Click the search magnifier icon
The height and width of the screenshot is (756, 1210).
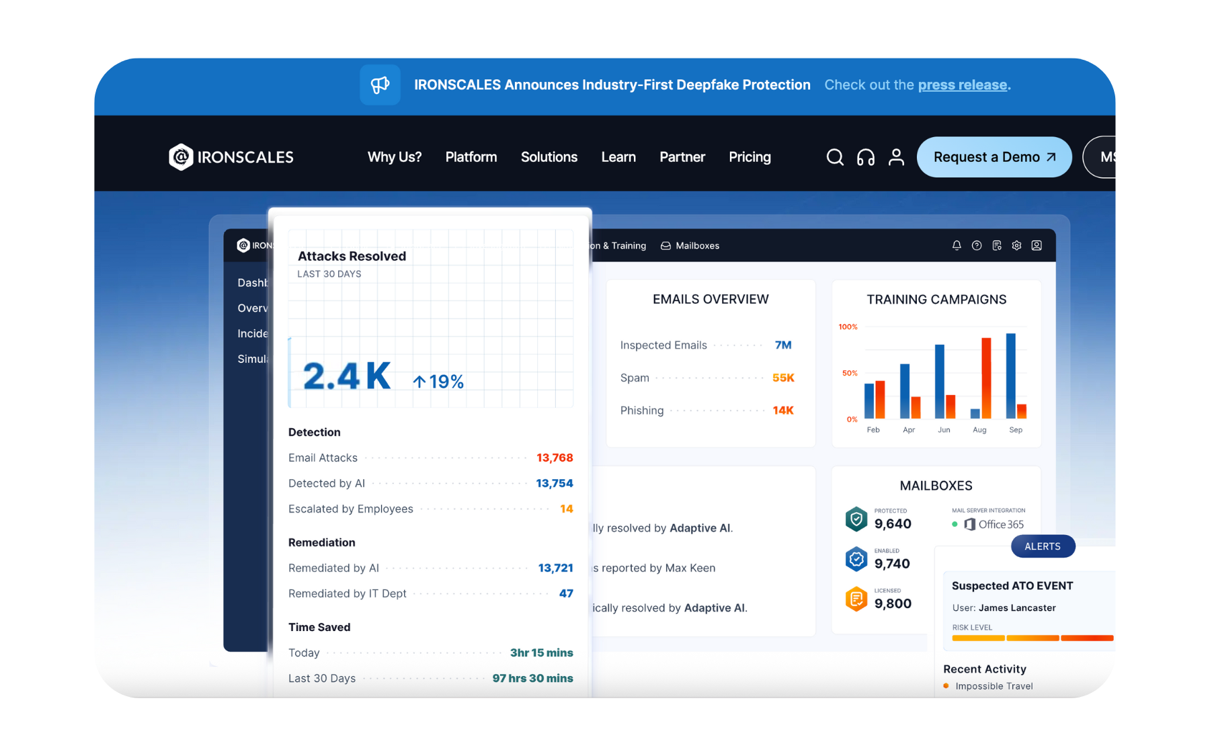(834, 157)
